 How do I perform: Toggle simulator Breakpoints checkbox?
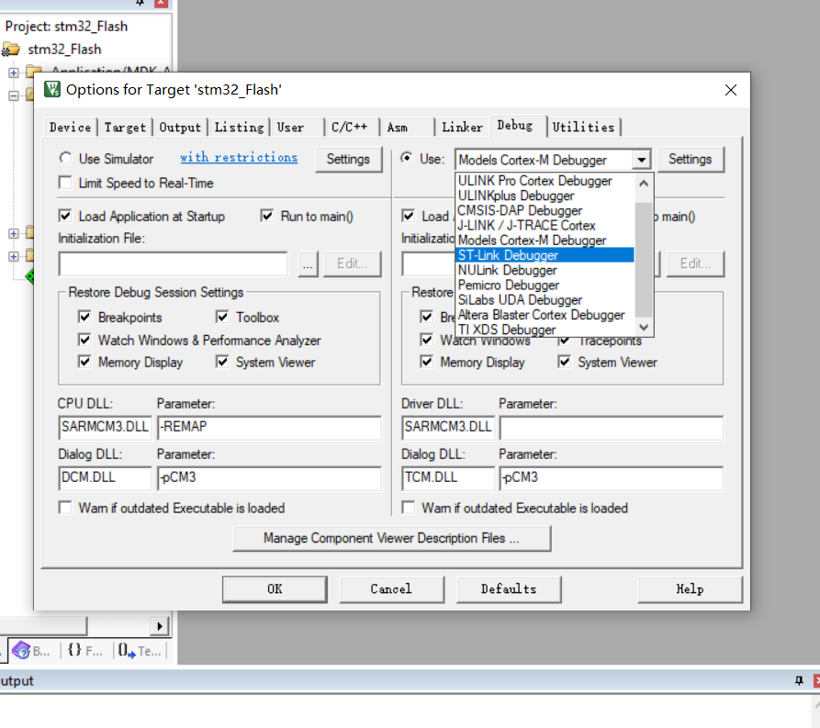pyautogui.click(x=84, y=317)
